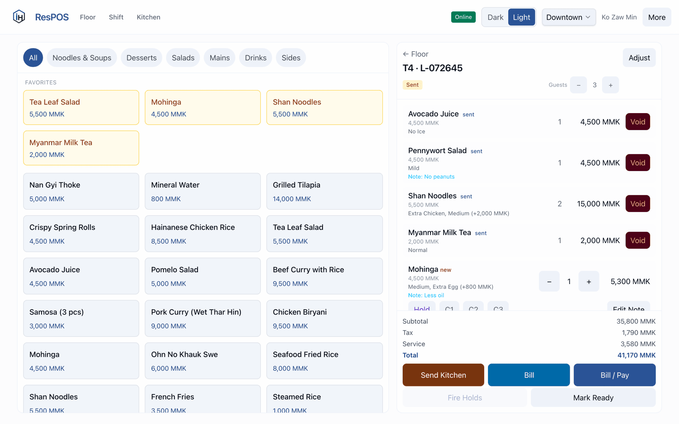This screenshot has width=679, height=424.
Task: Add Tea Leaf Salad from Favorites
Action: coord(81,107)
